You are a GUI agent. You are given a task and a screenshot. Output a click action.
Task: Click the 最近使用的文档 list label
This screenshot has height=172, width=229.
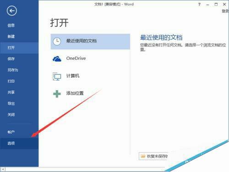click(81, 41)
